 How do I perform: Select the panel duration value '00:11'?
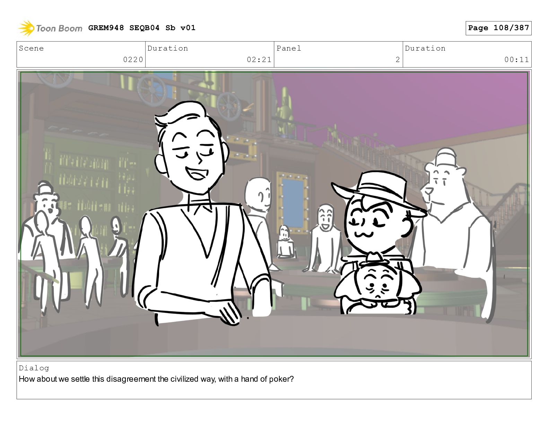point(516,60)
